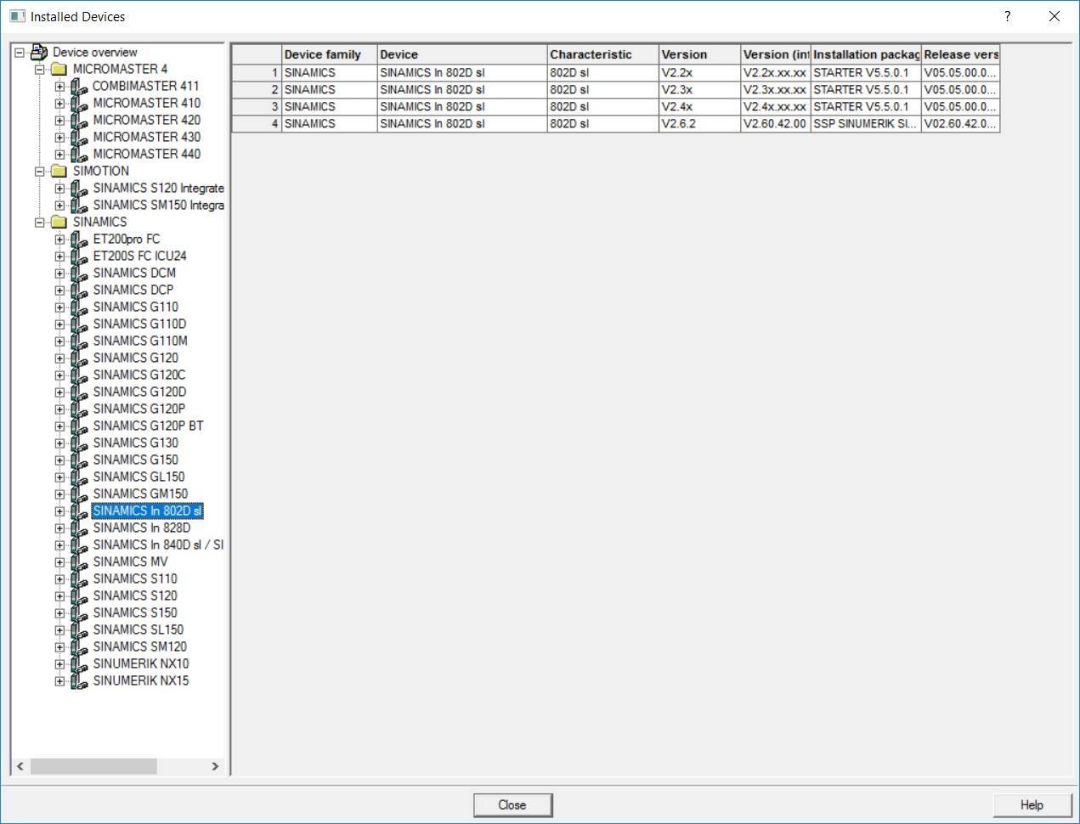Click the device icon beside SINAMICS MV
The height and width of the screenshot is (824, 1080).
point(79,562)
